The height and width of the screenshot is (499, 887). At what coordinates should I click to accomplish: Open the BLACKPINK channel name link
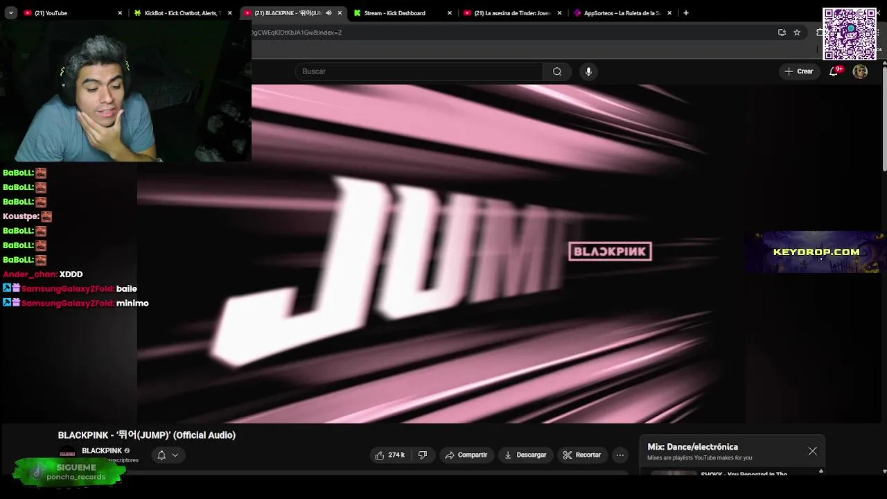(102, 450)
